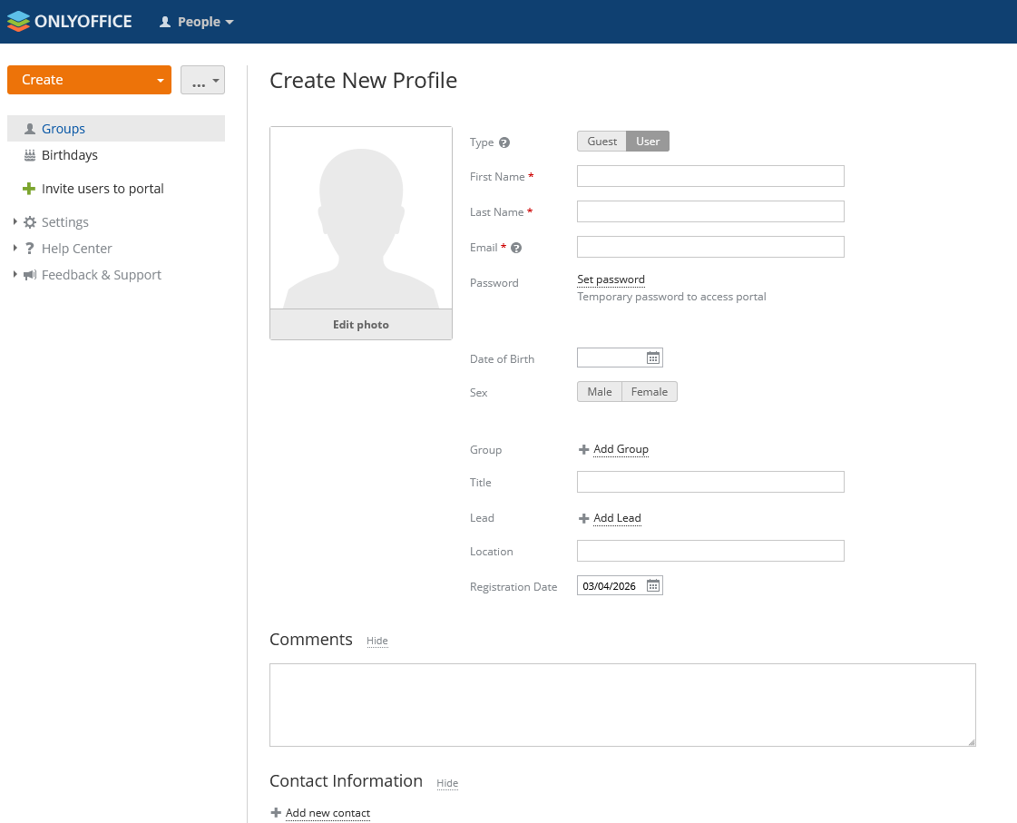This screenshot has width=1017, height=823.
Task: Click the Set password link
Action: click(611, 279)
